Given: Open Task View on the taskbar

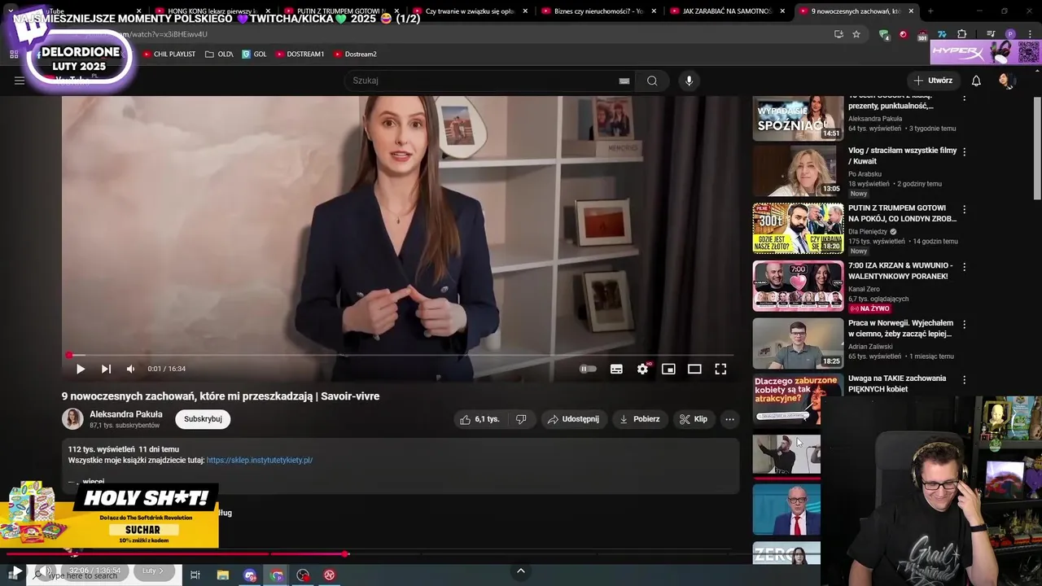Looking at the screenshot, I should click(195, 575).
